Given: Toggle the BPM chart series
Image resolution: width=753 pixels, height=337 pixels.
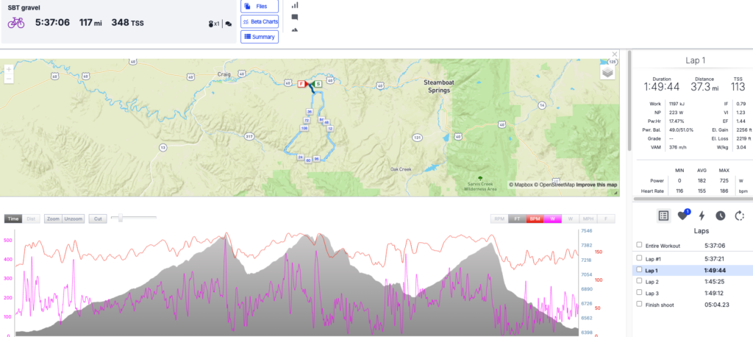Looking at the screenshot, I should tap(535, 219).
